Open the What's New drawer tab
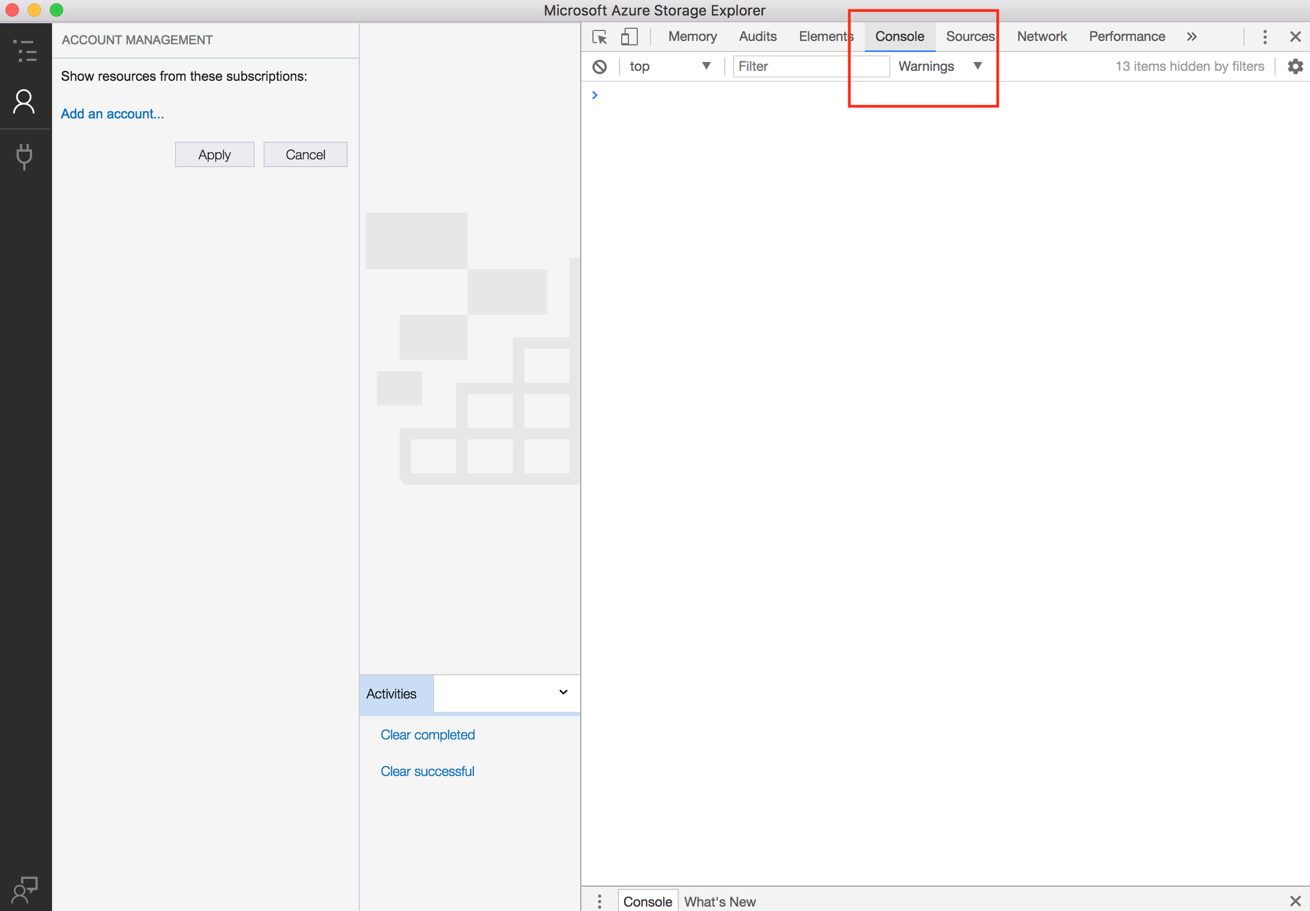The image size is (1310, 911). [719, 902]
